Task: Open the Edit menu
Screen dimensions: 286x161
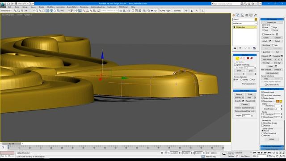Action: [x=10, y=7]
